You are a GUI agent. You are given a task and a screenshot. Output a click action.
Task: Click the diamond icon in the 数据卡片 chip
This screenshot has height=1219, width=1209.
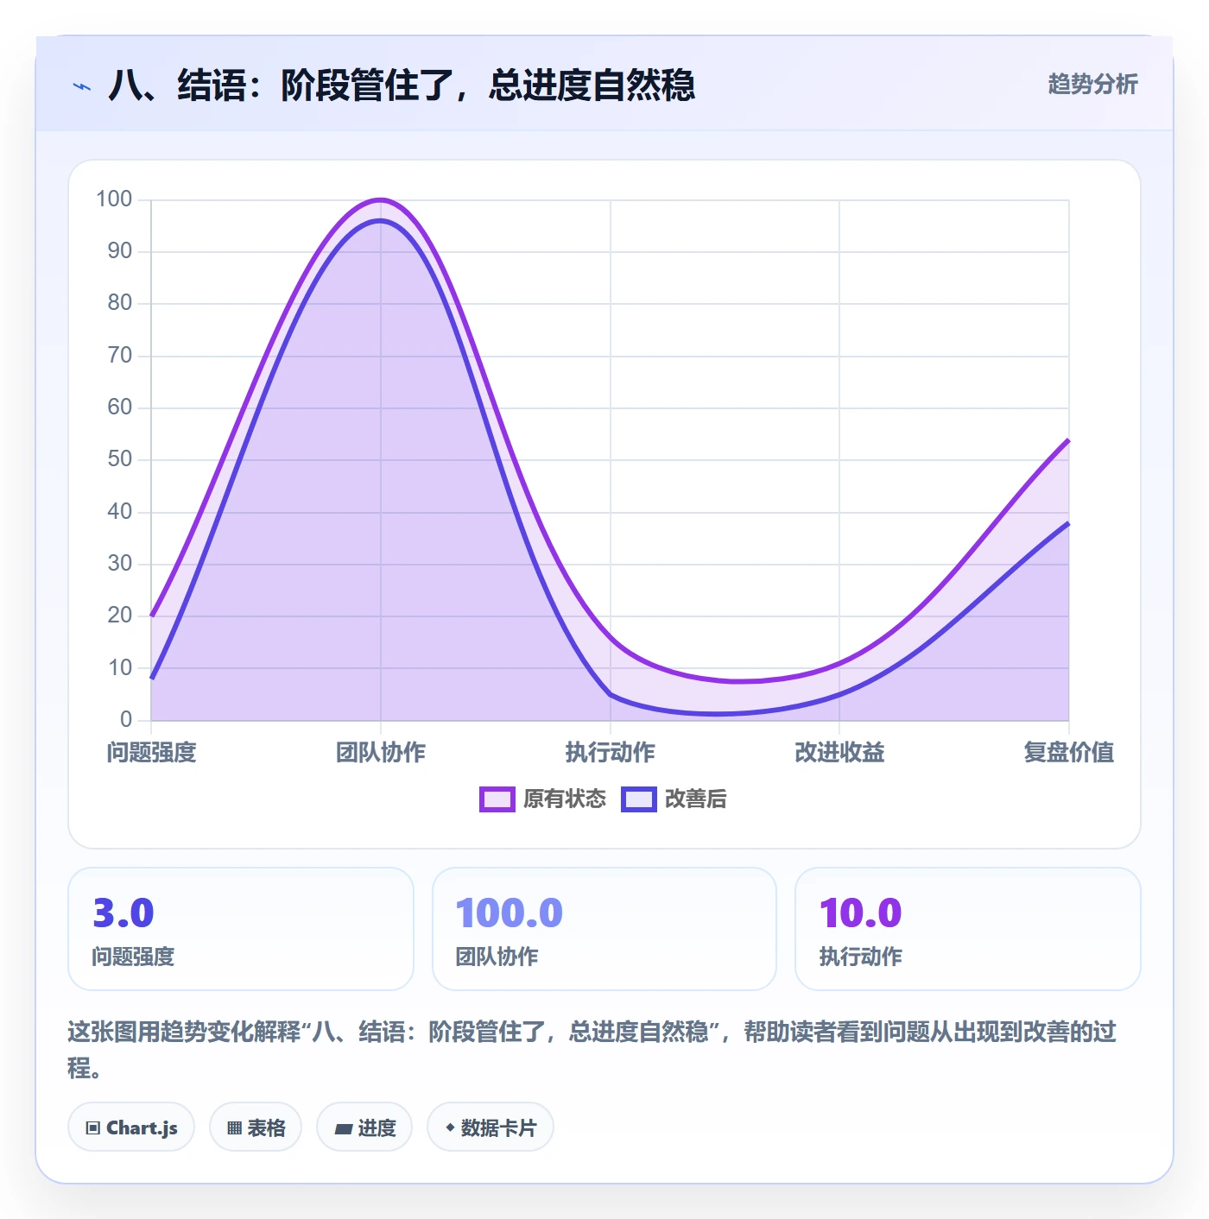point(450,1127)
